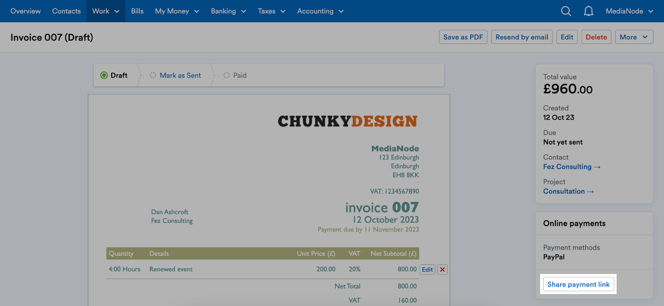Click the Net Subtotal (£) column header
Image resolution: width=664 pixels, height=306 pixels.
(393, 253)
